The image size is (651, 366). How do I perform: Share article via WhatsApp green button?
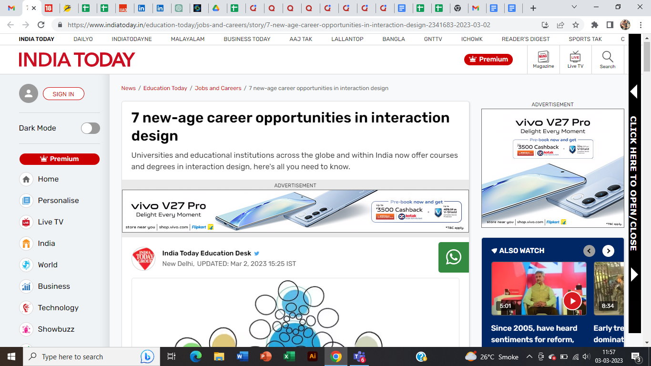click(x=454, y=257)
